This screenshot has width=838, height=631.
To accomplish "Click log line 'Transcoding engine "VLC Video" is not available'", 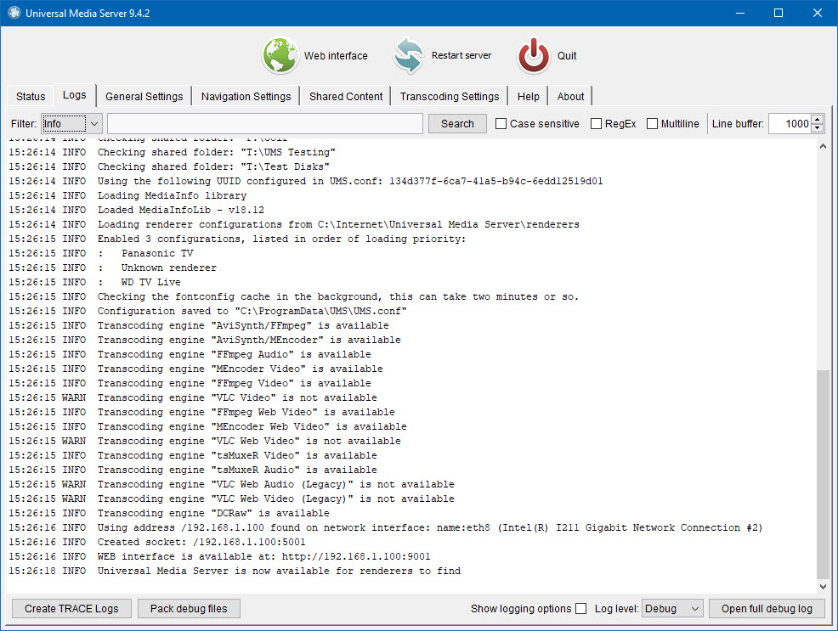I will point(192,397).
